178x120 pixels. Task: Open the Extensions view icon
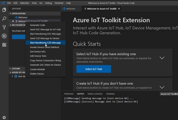[x=4, y=45]
